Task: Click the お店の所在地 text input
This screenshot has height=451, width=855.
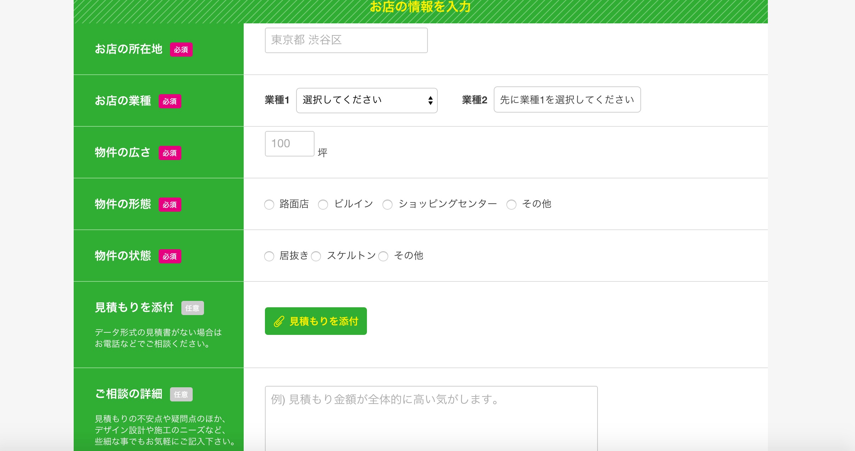Action: [x=346, y=40]
